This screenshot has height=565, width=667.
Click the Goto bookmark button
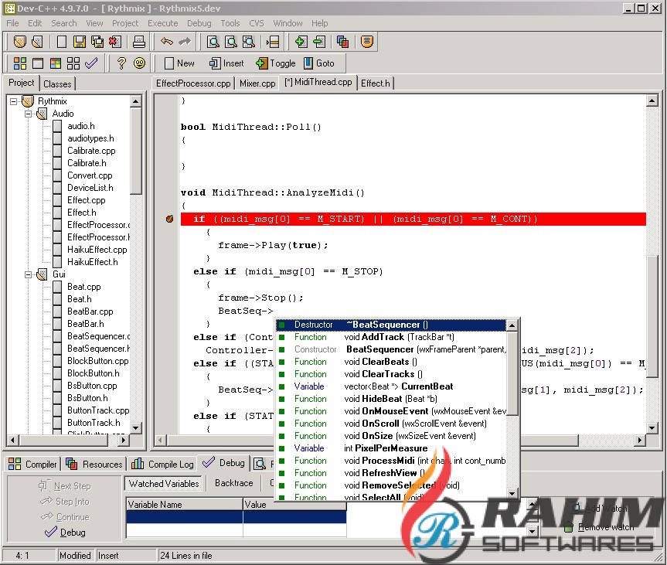pos(319,63)
